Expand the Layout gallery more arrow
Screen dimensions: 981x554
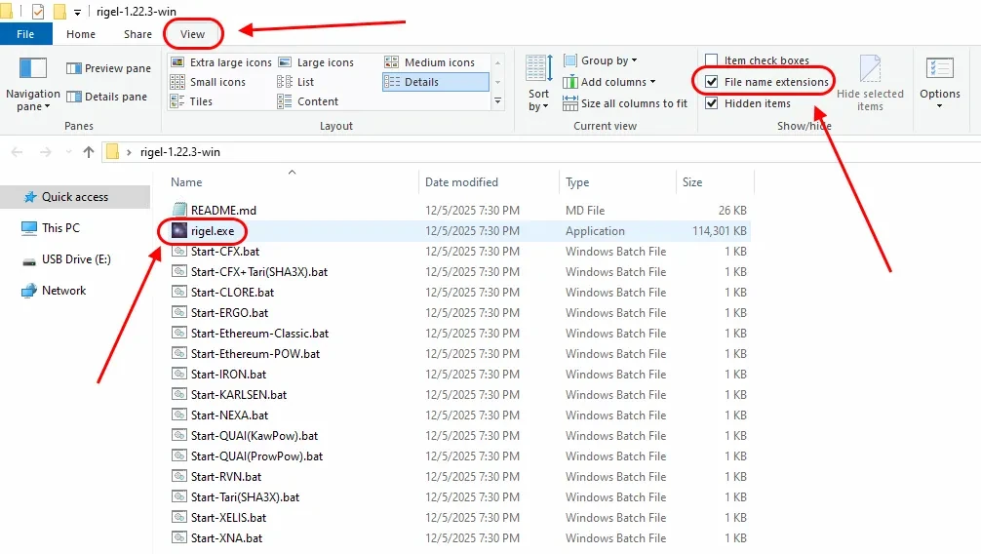pyautogui.click(x=498, y=101)
